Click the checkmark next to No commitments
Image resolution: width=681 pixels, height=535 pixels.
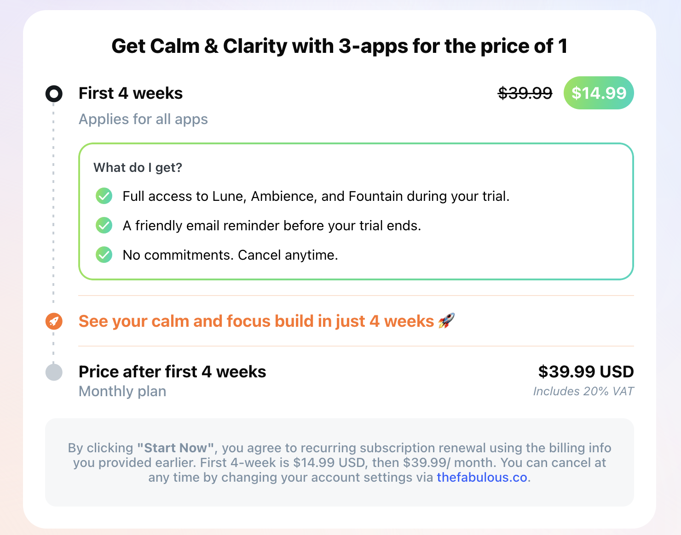tap(104, 255)
